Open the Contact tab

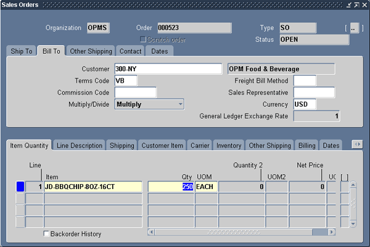pyautogui.click(x=130, y=51)
